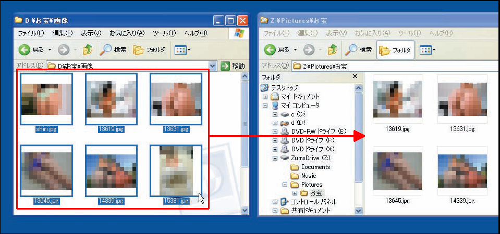Go up one folder in Z:¥Pictures¥お宝 window
500x234 pixels.
pyautogui.click(x=333, y=49)
